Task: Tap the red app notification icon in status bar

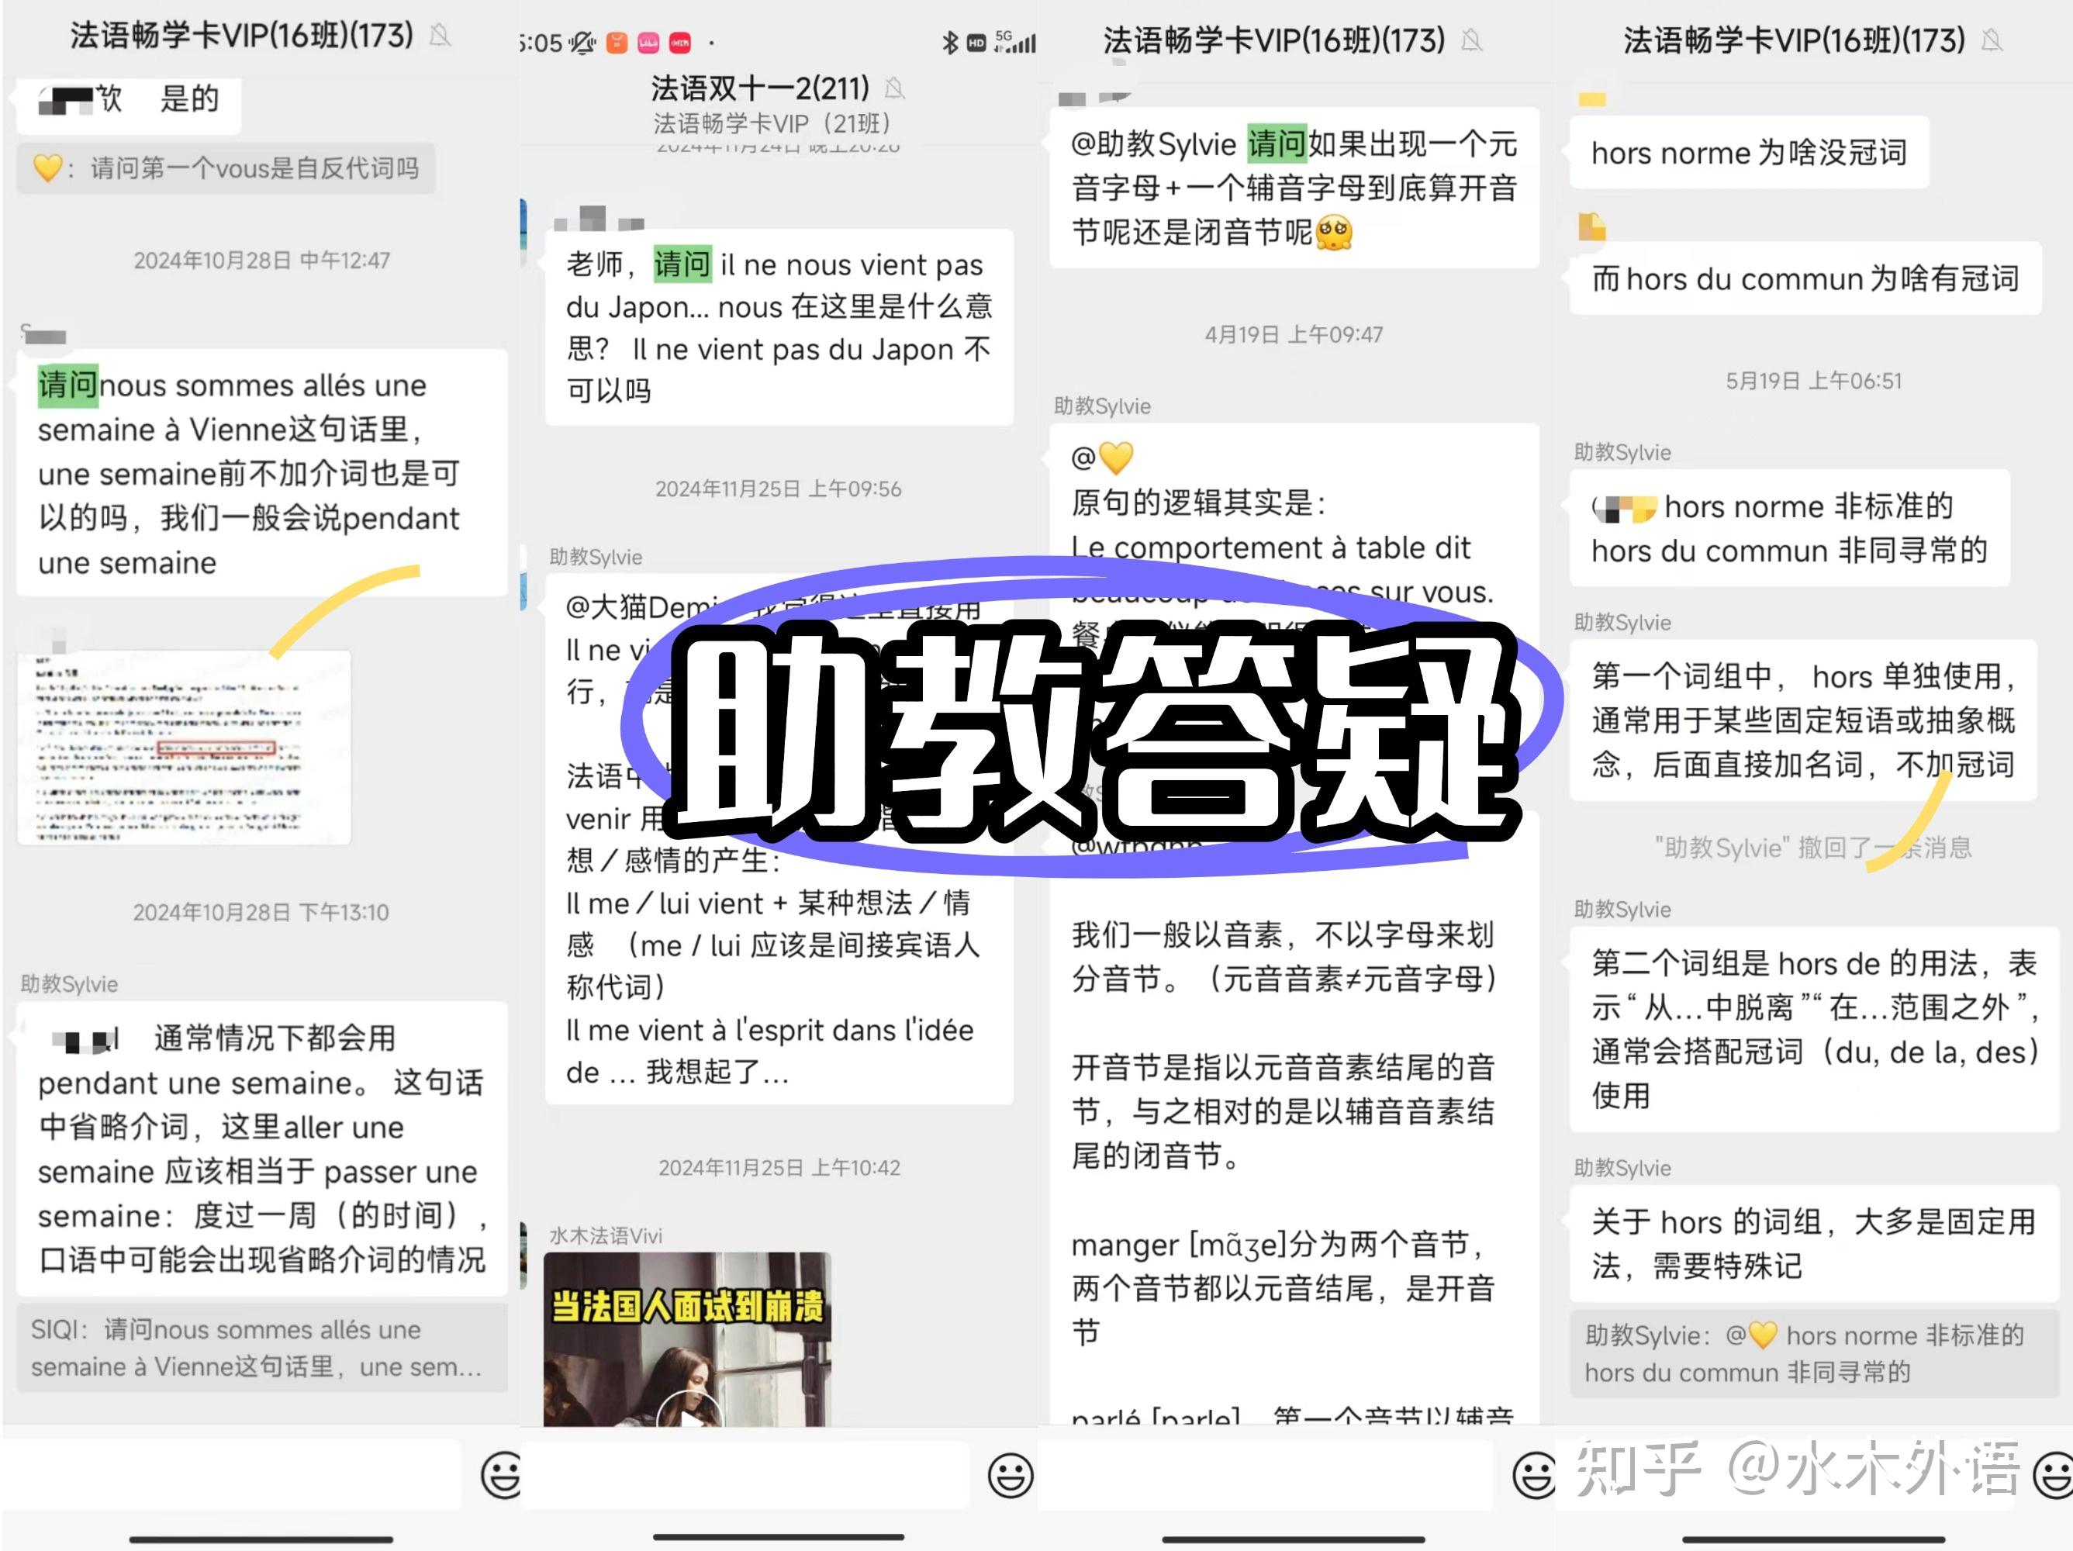Action: tap(680, 42)
